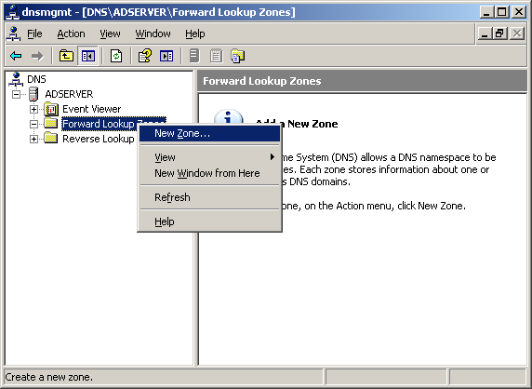Click the clipboard record toolbar icon
This screenshot has width=532, height=389.
tap(216, 56)
